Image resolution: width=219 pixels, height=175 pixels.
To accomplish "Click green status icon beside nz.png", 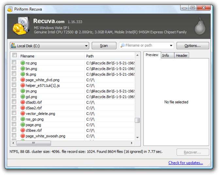I will (23, 63).
